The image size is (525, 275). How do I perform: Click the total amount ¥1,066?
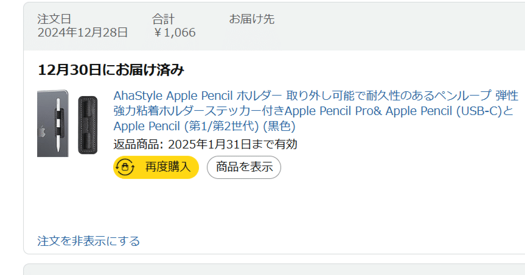pyautogui.click(x=175, y=33)
